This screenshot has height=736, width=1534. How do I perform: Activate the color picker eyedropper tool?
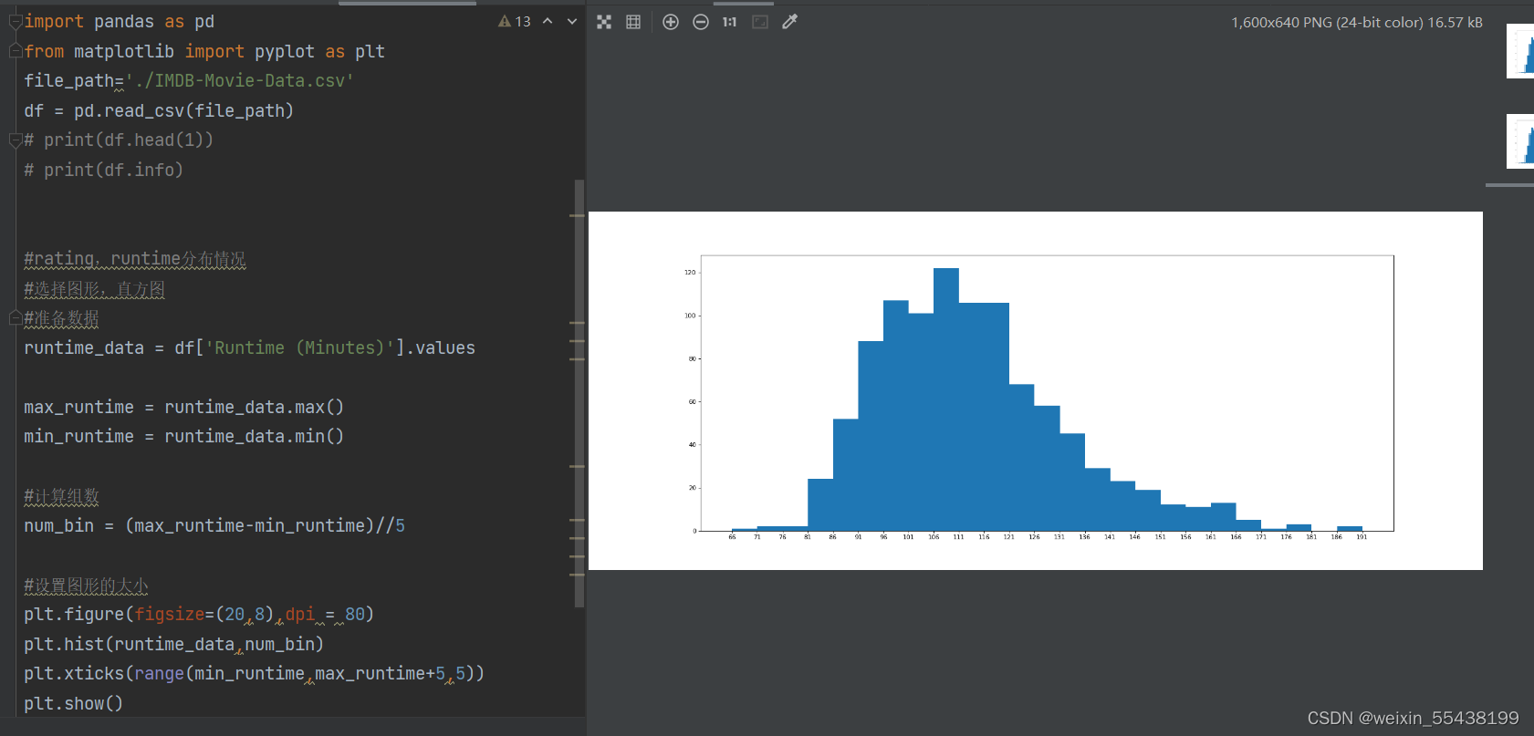pyautogui.click(x=790, y=22)
